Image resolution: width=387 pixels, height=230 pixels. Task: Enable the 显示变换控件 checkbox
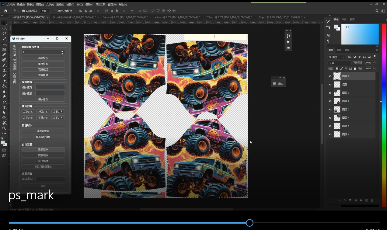pyautogui.click(x=55, y=11)
